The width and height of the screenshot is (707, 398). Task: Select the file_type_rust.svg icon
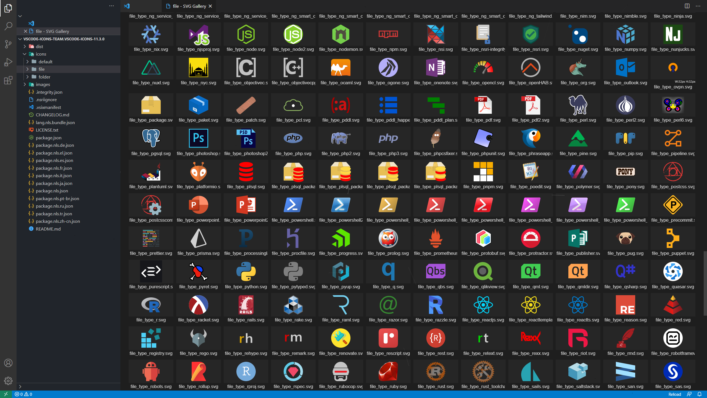click(436, 371)
